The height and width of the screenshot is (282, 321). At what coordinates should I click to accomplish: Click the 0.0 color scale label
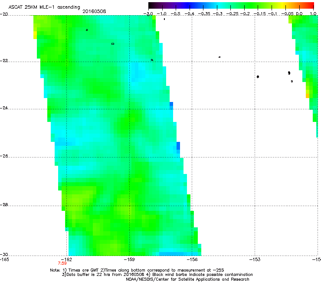(x=299, y=14)
